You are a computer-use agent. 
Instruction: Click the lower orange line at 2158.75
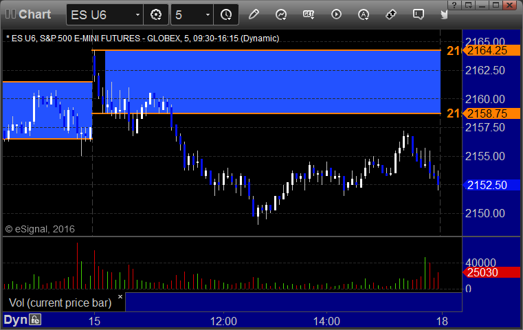coord(266,113)
